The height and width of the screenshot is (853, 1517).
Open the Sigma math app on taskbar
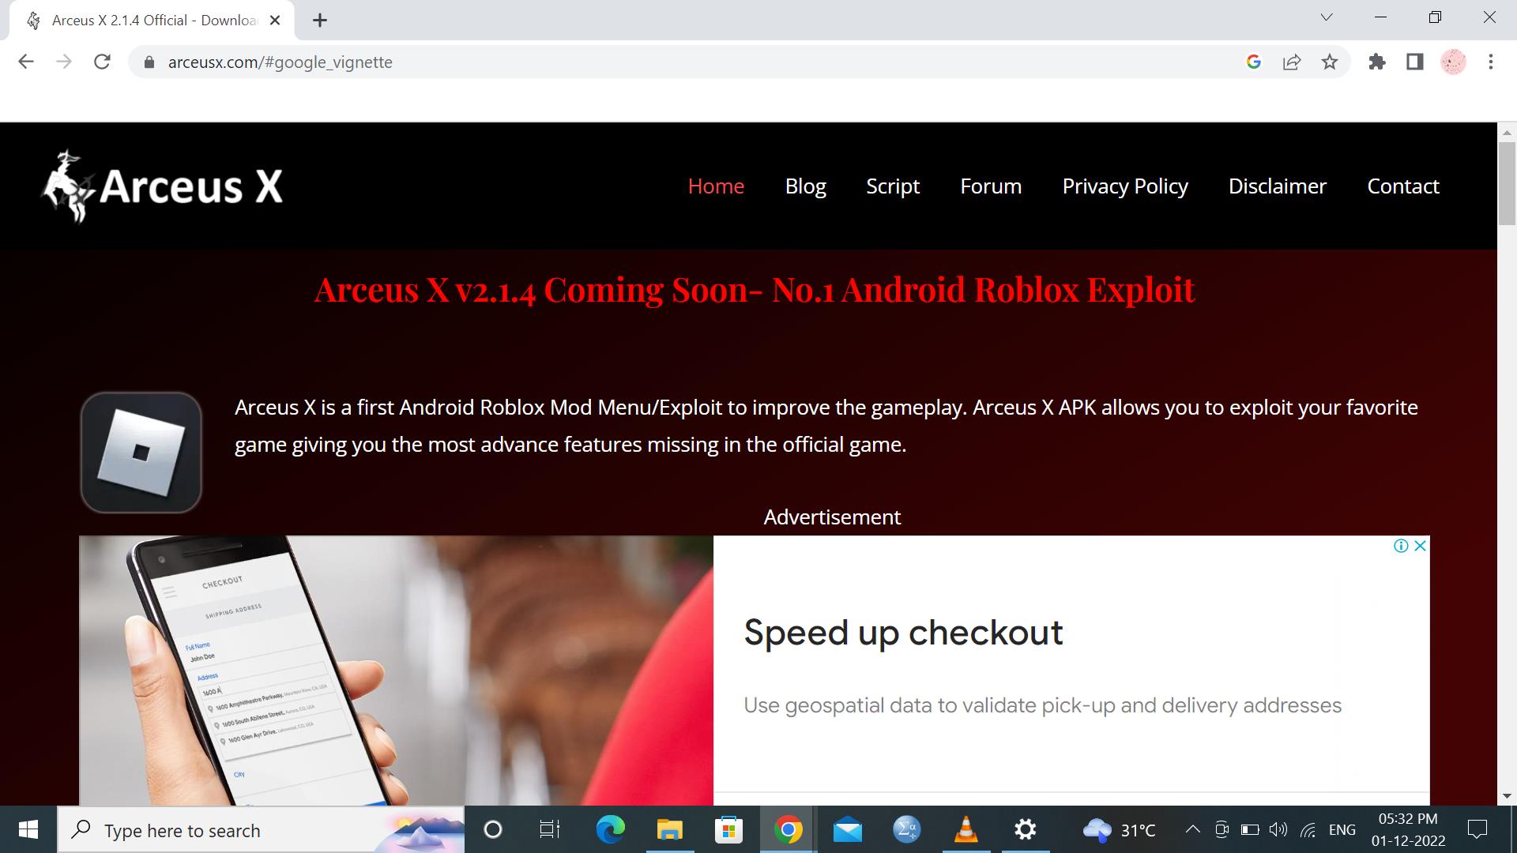click(906, 829)
